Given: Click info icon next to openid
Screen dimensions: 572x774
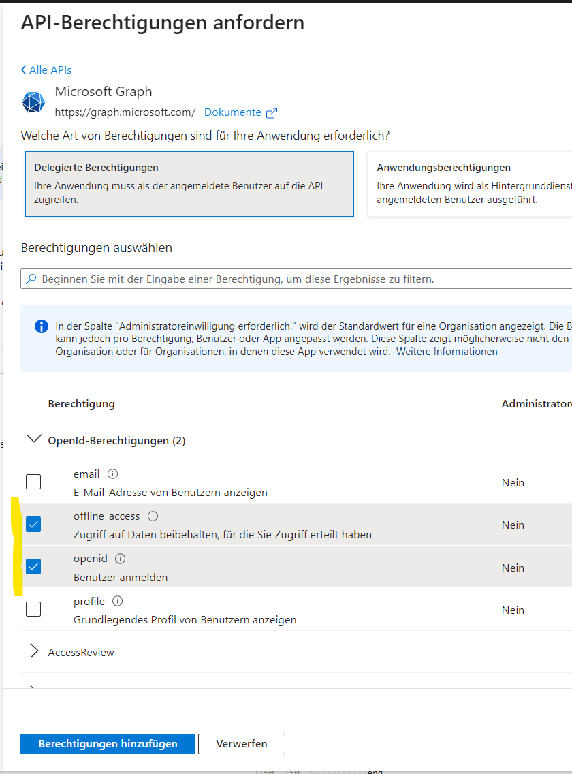Looking at the screenshot, I should coord(121,559).
